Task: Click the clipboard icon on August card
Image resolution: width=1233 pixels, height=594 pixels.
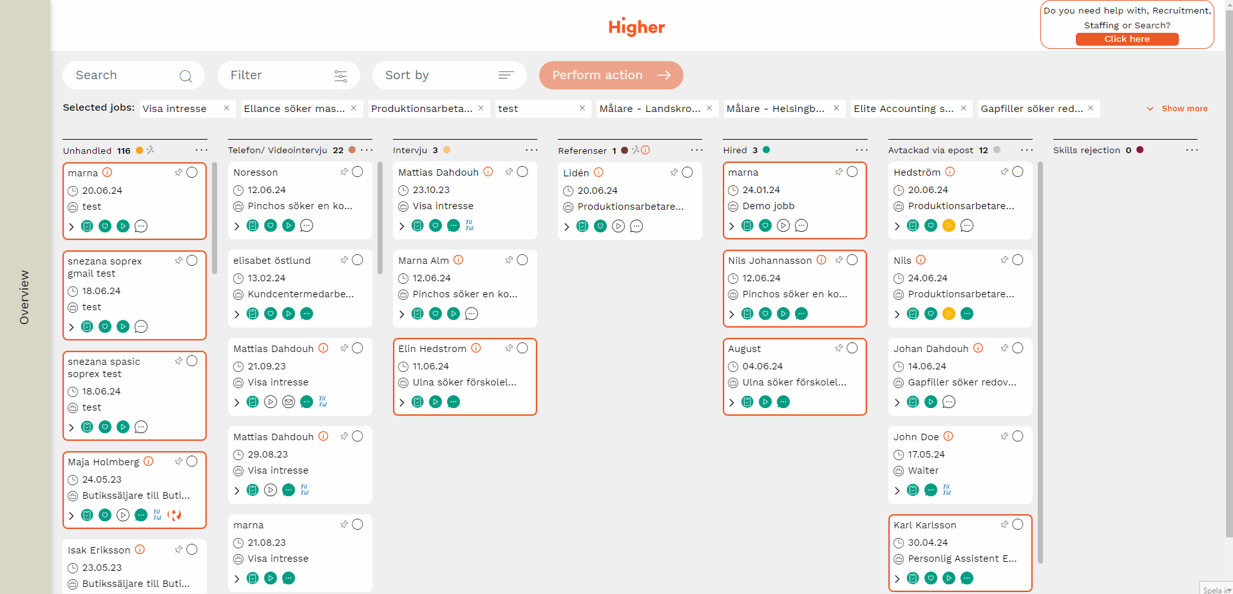Action: [x=747, y=402]
